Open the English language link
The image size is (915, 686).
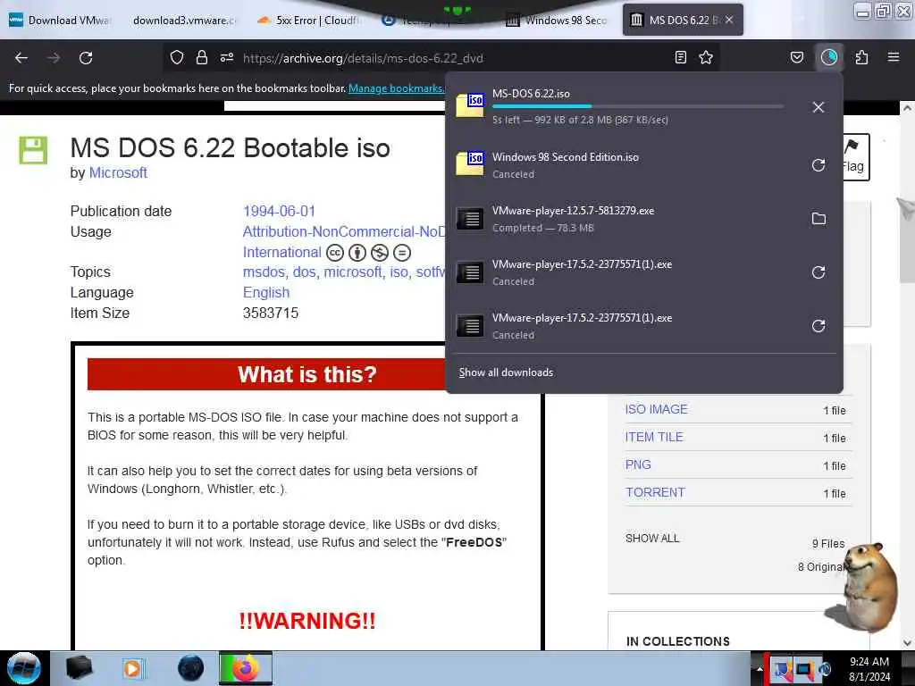pos(266,292)
